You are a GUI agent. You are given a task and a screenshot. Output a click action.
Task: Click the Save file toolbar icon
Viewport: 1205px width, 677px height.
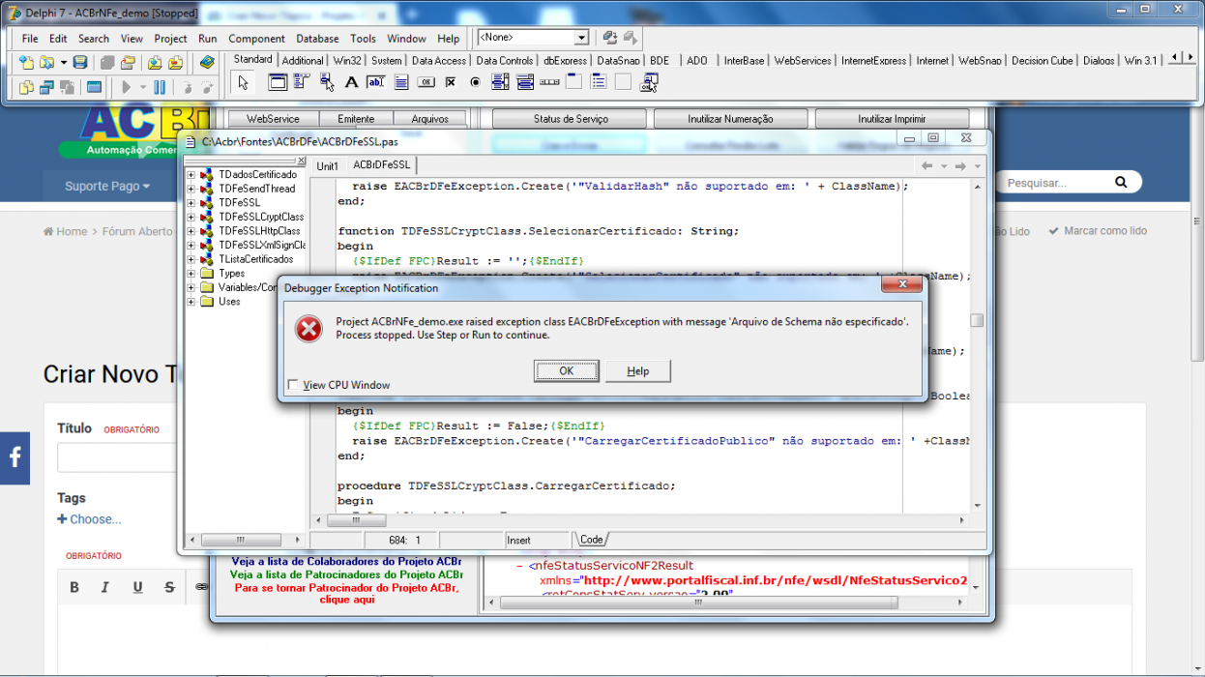coord(81,63)
